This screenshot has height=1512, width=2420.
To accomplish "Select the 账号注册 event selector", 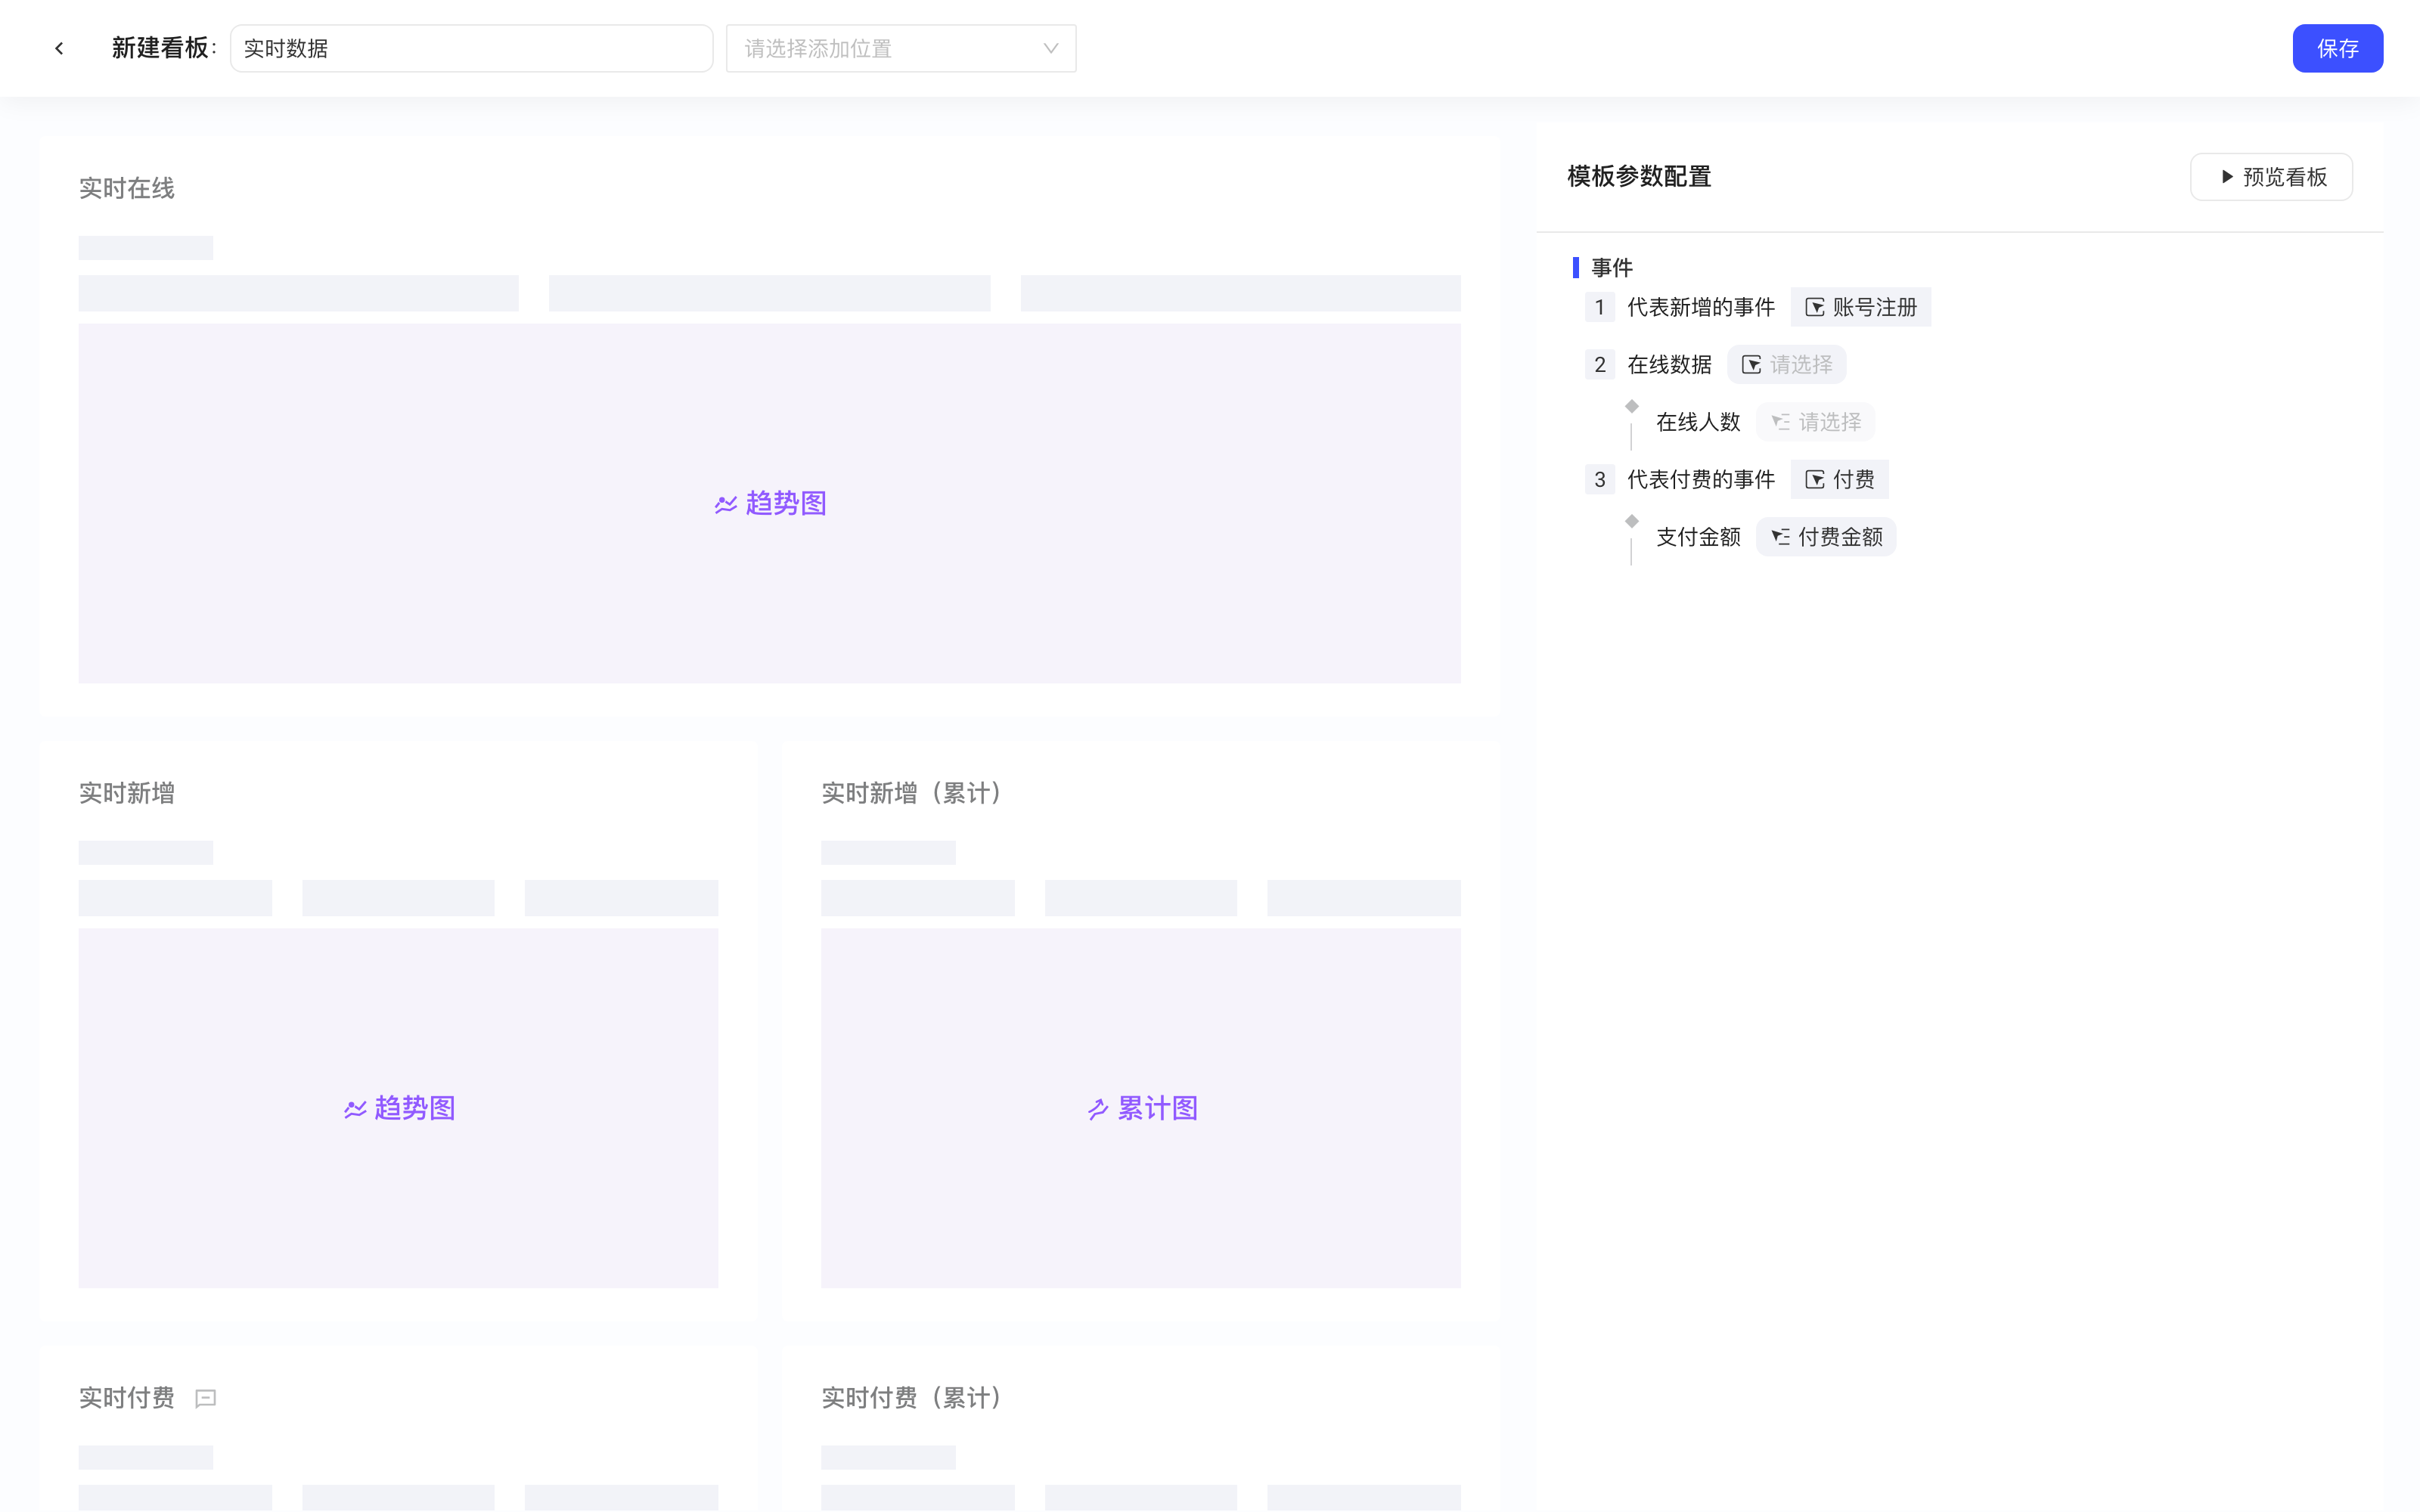I will pos(1860,307).
